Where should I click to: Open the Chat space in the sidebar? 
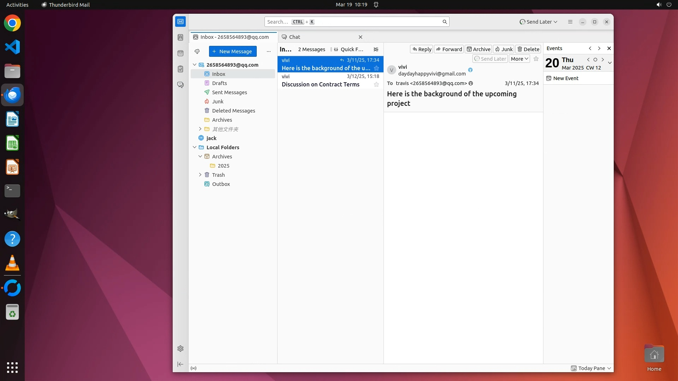[x=180, y=85]
